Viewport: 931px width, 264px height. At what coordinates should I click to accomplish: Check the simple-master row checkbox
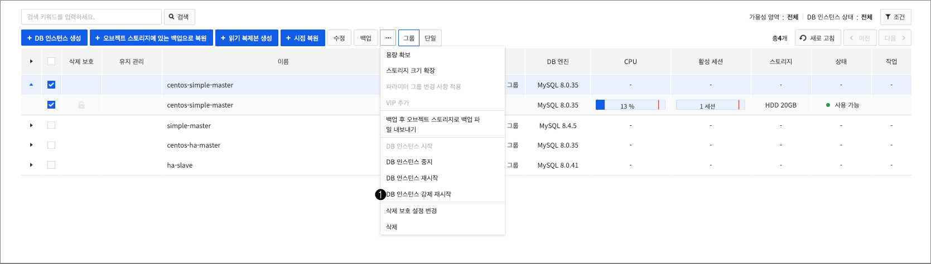[x=51, y=125]
